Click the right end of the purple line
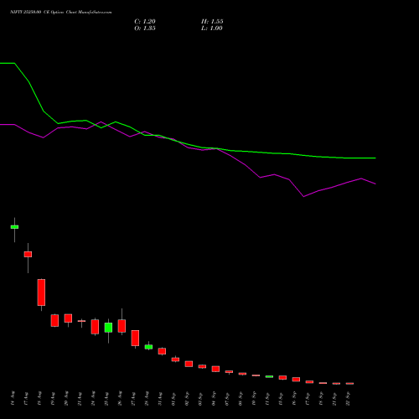Viewport: 419px width, 419px height. tap(375, 184)
